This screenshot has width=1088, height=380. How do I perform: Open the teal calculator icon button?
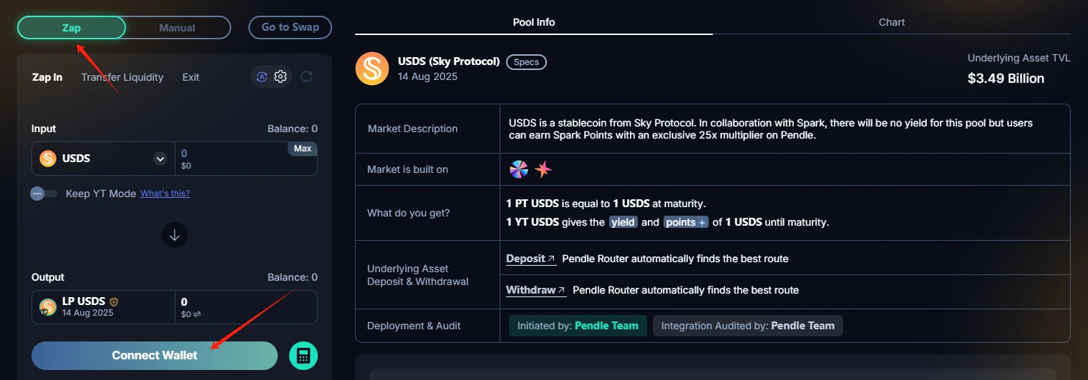pyautogui.click(x=303, y=356)
